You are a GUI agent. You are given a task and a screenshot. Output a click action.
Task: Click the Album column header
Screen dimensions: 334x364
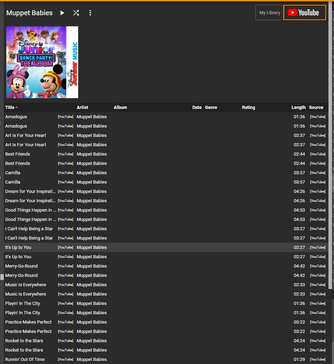tap(120, 107)
